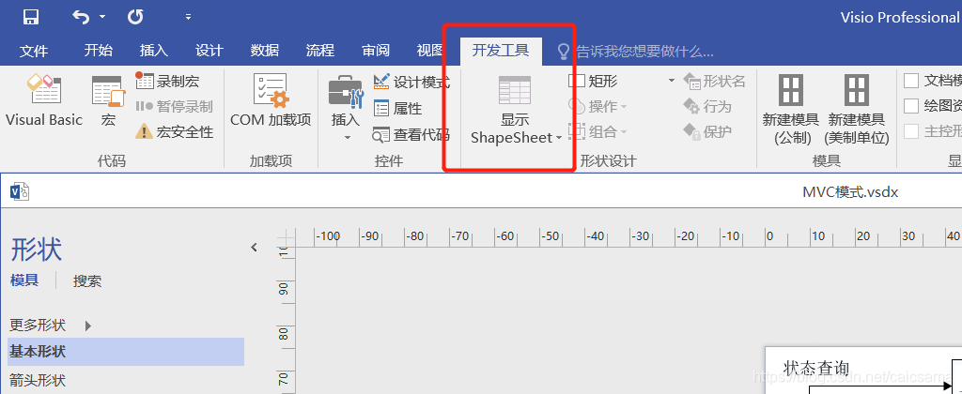Screen dimensions: 962x394
Task: Click the 暂停录制 button
Action: click(x=174, y=107)
